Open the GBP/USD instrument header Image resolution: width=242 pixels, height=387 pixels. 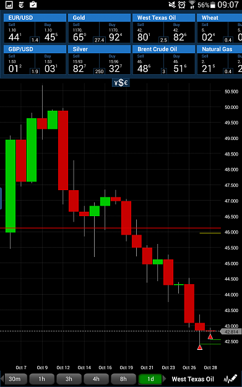35,49
